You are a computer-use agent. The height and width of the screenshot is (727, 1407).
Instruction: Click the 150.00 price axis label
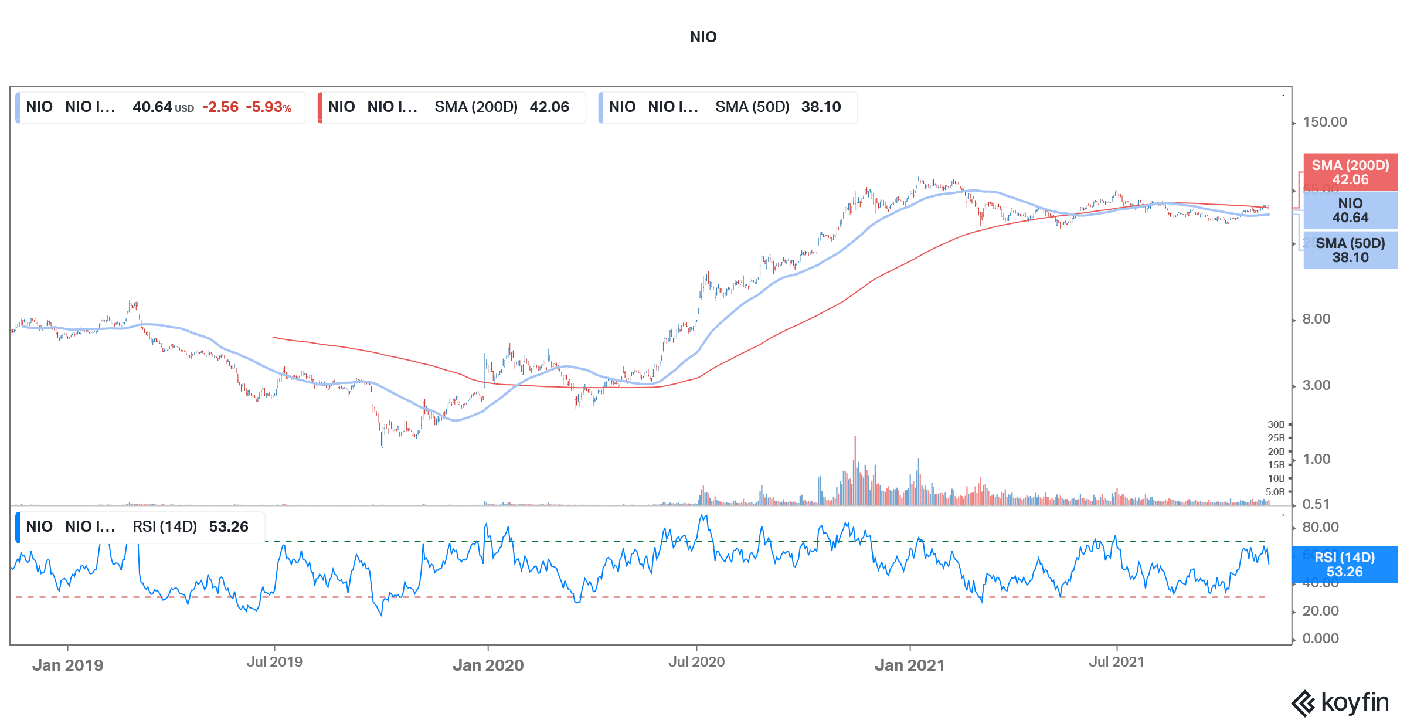1325,122
